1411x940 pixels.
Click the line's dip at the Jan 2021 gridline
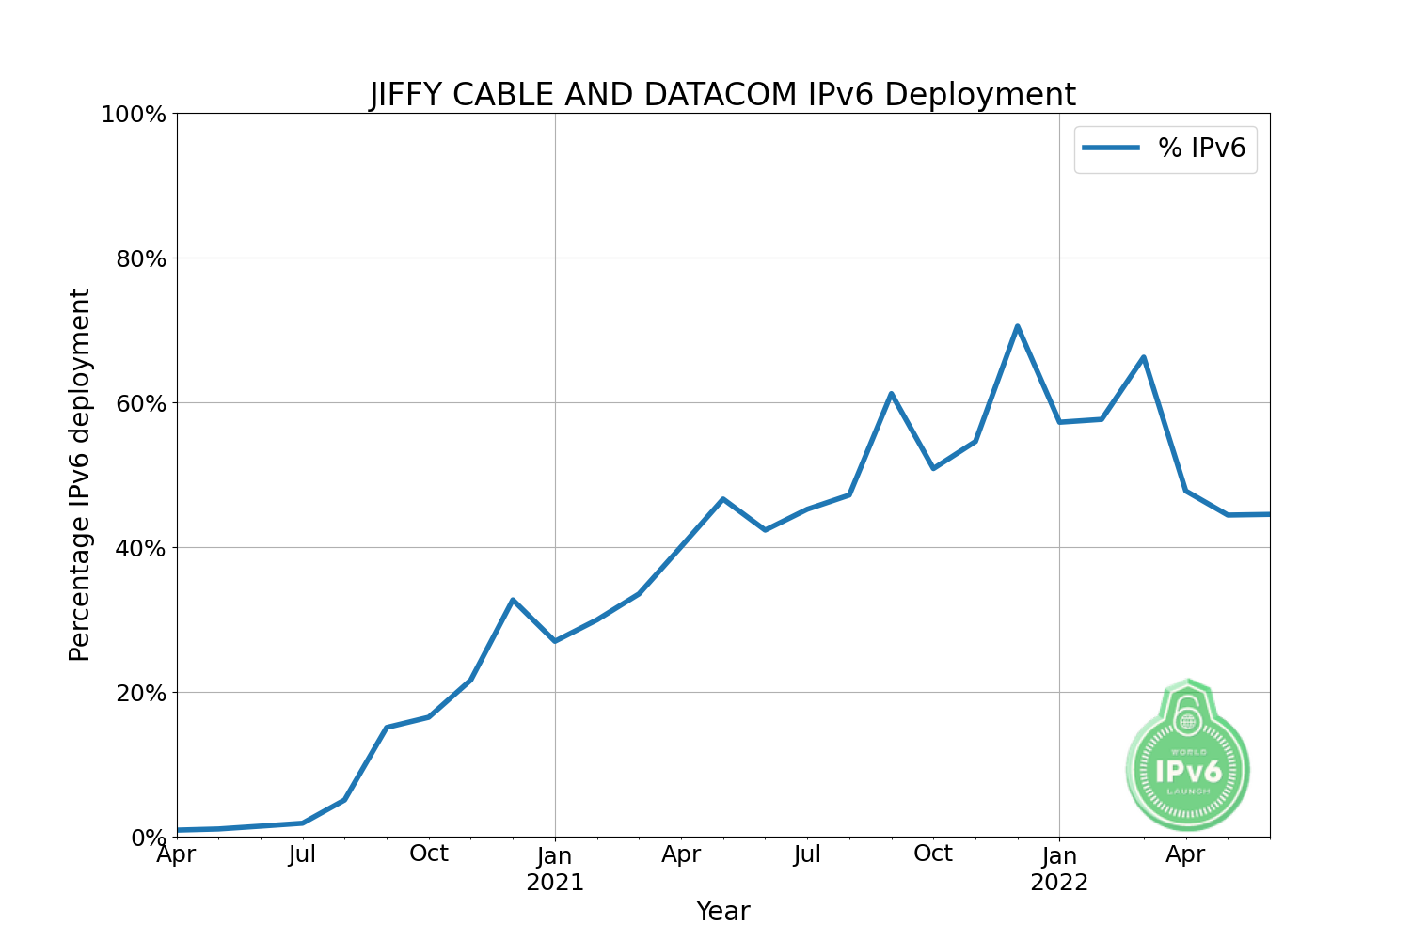coord(555,640)
